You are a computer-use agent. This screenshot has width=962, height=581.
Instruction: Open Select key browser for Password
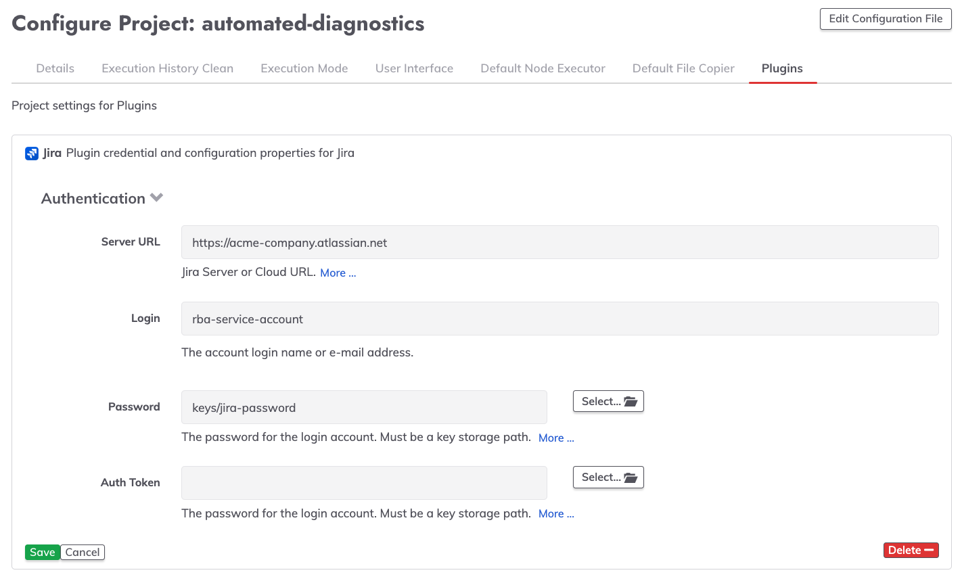[x=608, y=401]
